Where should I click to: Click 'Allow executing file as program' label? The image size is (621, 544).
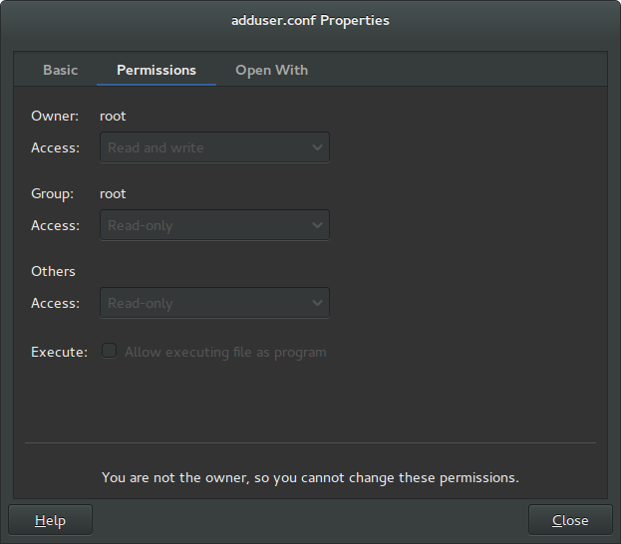(225, 352)
